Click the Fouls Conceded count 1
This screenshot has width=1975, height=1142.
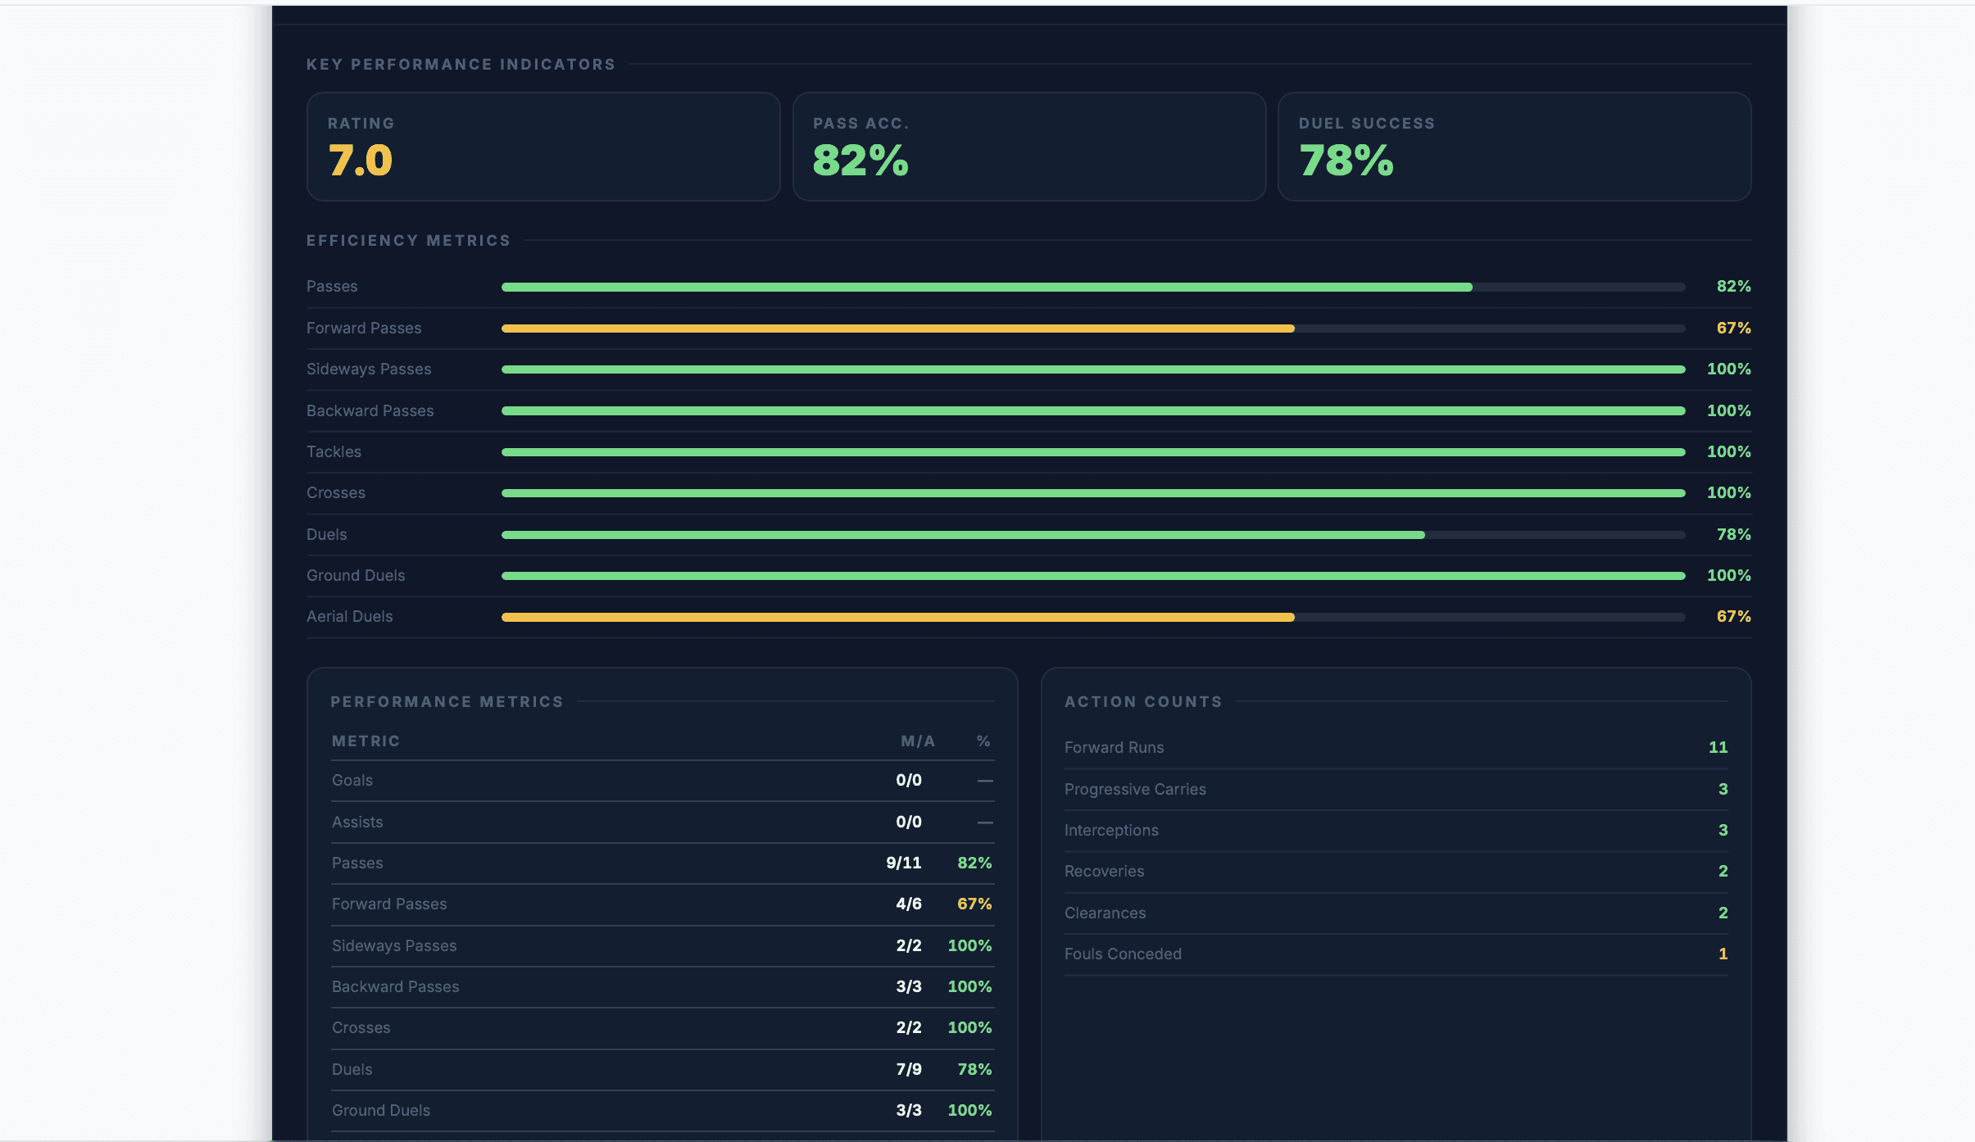(x=1723, y=954)
